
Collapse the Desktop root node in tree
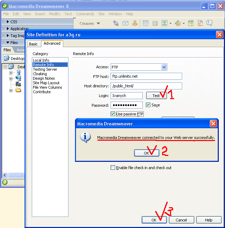6,67
